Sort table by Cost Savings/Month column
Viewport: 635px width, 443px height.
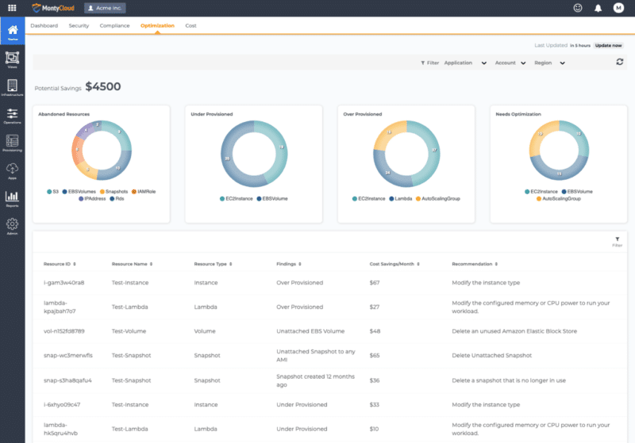click(x=394, y=264)
